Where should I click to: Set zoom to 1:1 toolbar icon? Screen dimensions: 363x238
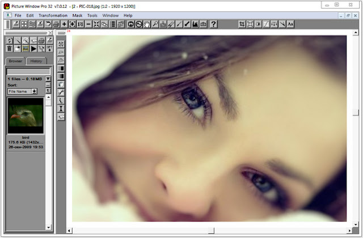81,24
